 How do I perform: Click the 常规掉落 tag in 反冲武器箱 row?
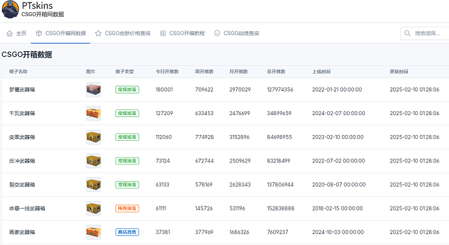(127, 161)
